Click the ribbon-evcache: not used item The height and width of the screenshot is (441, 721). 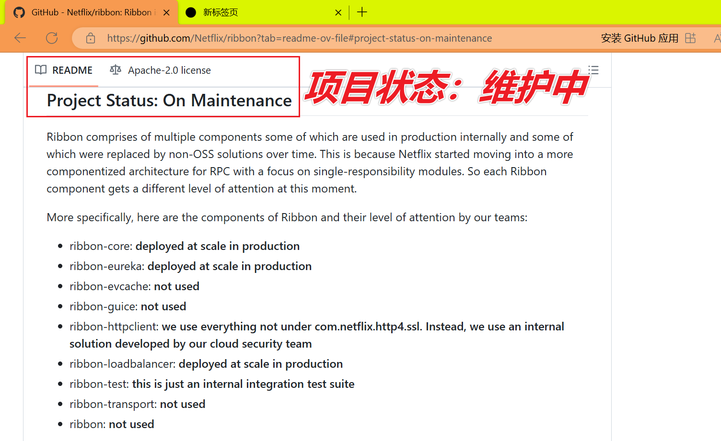[134, 286]
